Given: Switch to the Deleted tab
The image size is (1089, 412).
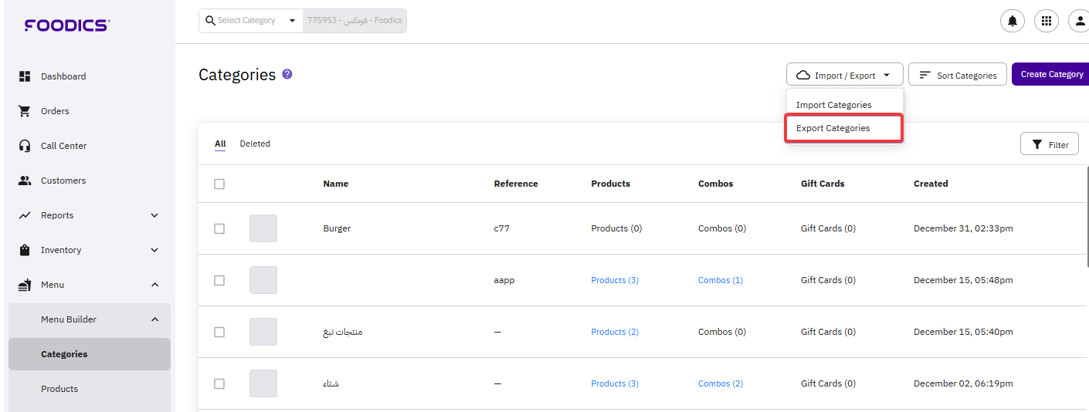Looking at the screenshot, I should coord(255,144).
